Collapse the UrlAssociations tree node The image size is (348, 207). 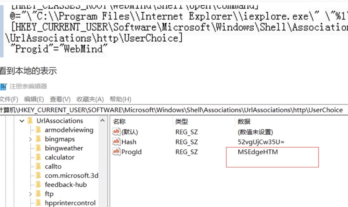click(x=22, y=121)
